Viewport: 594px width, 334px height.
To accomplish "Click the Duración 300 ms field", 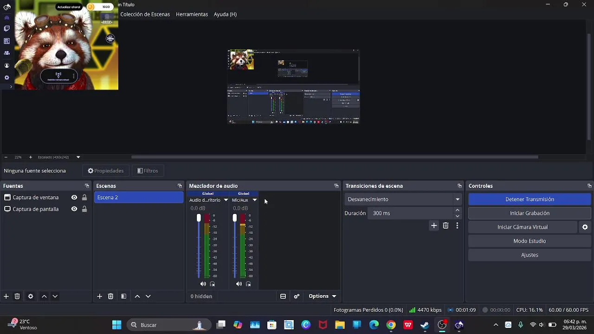I will click(x=411, y=213).
